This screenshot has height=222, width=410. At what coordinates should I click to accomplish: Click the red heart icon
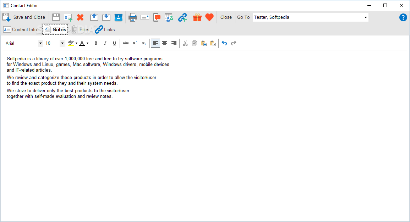[209, 17]
